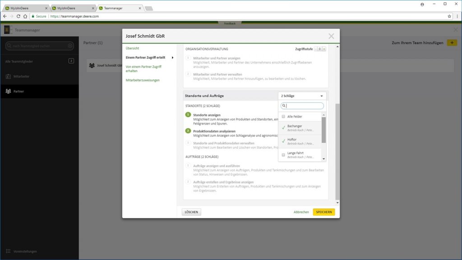The image size is (462, 260).
Task: Close the first MyJohnDeere browser tab
Action: pyautogui.click(x=46, y=8)
